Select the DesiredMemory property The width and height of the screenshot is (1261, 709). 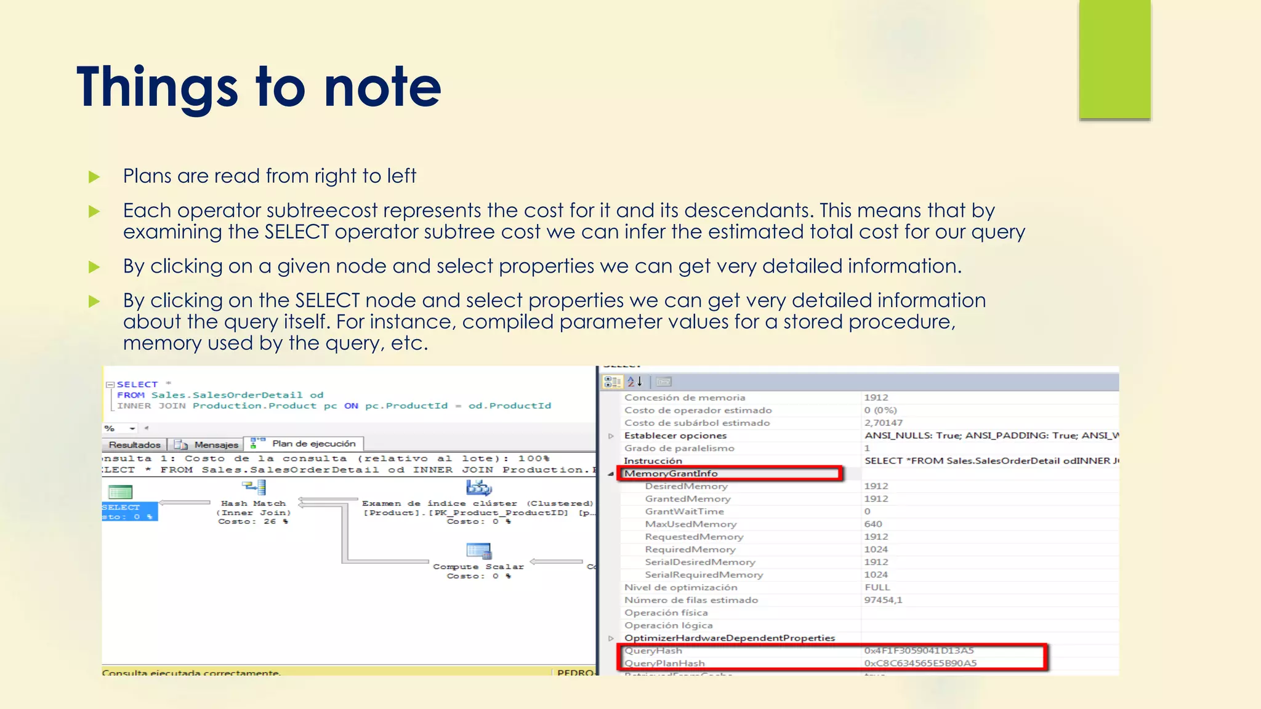click(686, 486)
